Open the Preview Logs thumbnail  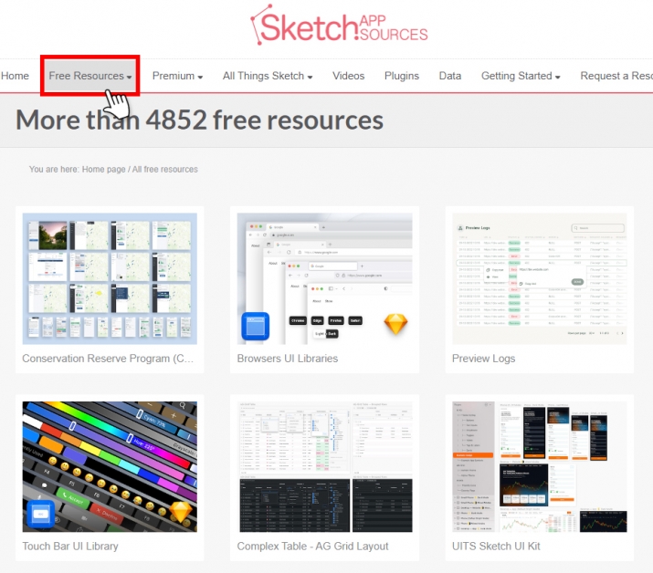click(540, 278)
